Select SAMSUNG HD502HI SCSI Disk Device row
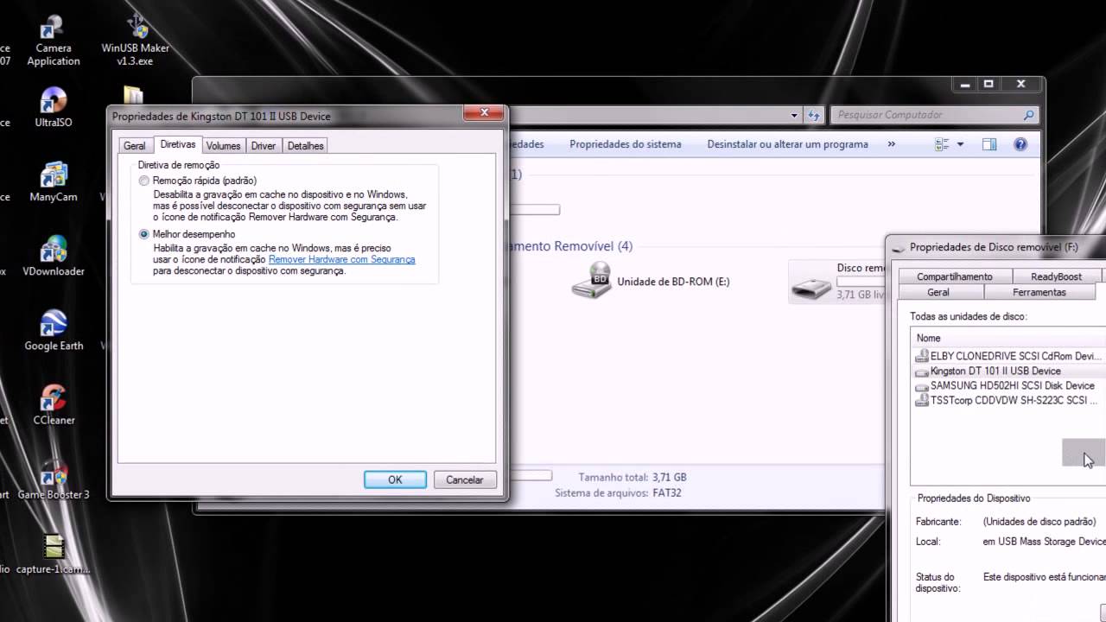Viewport: 1106px width, 622px height. coord(1009,385)
